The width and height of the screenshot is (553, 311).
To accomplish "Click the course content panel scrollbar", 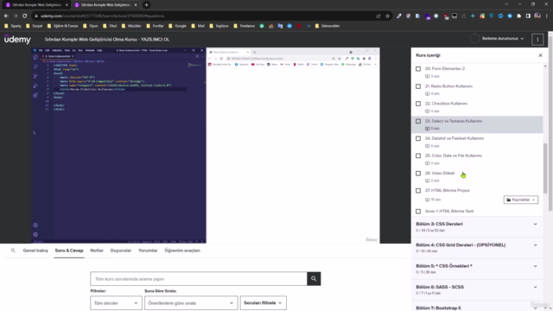I will tap(545, 168).
